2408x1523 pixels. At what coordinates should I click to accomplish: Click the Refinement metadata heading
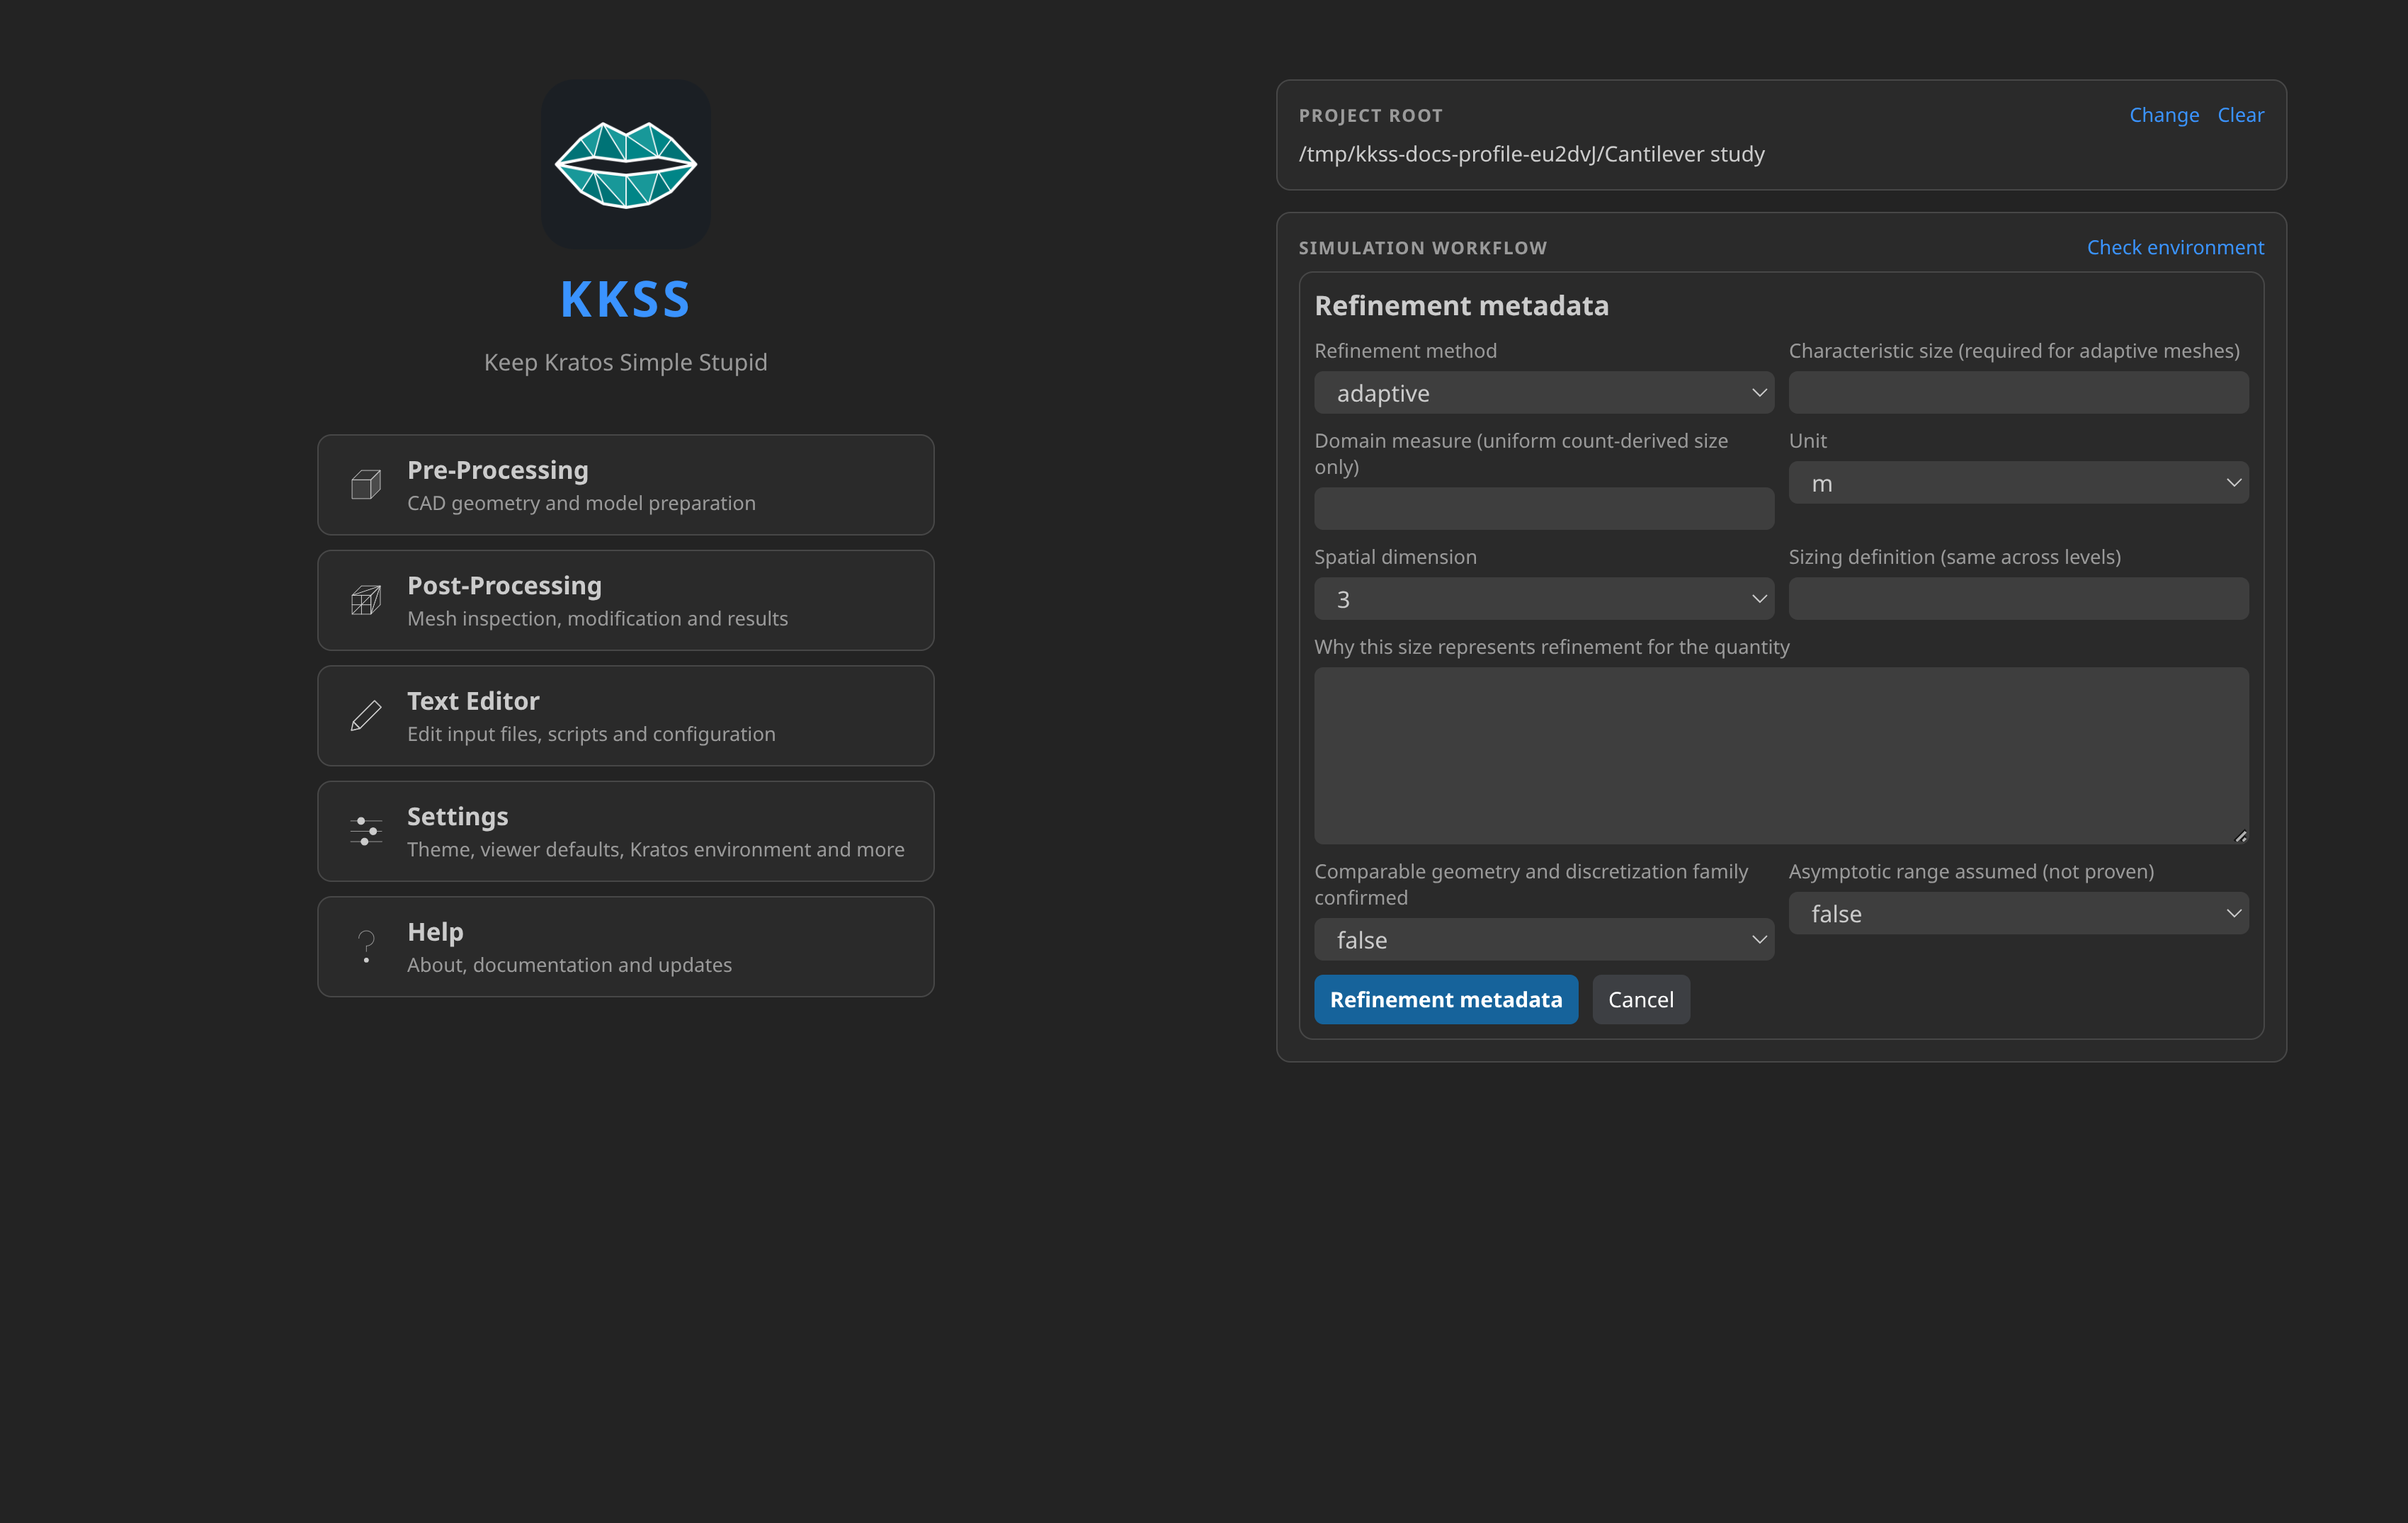click(x=1461, y=306)
